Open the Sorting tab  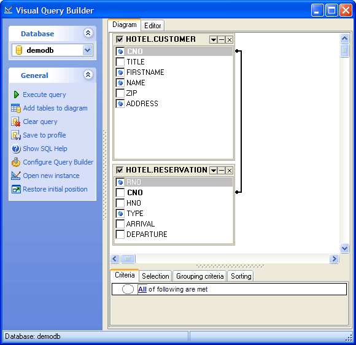click(241, 276)
